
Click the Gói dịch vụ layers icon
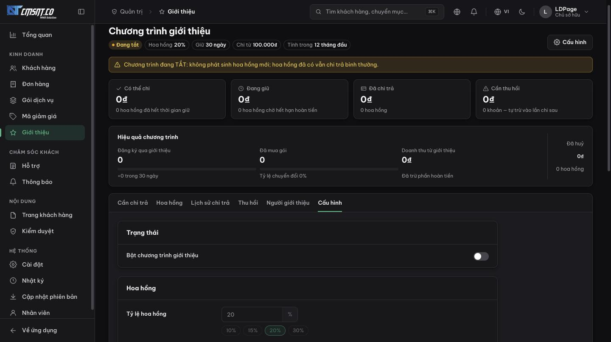tap(13, 100)
